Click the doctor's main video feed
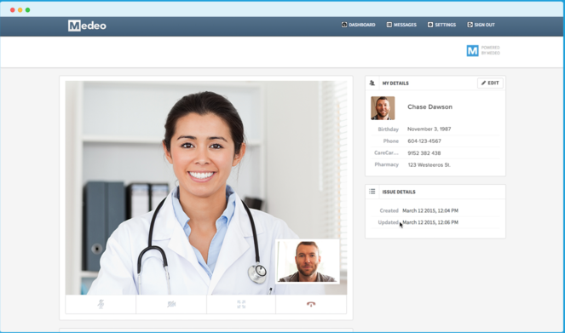This screenshot has height=333, width=565. [x=206, y=187]
